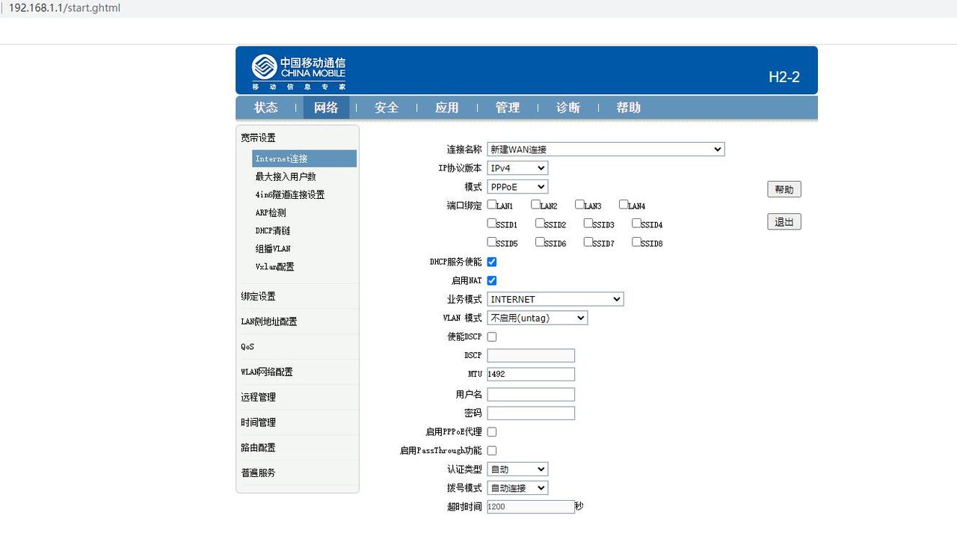Image resolution: width=957 pixels, height=536 pixels.
Task: Toggle 启用NAT checkbox
Action: pyautogui.click(x=492, y=280)
